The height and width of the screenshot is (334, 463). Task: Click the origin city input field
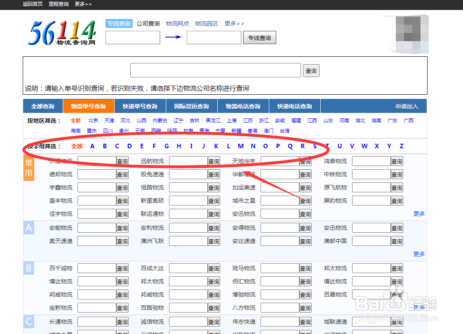pos(133,37)
